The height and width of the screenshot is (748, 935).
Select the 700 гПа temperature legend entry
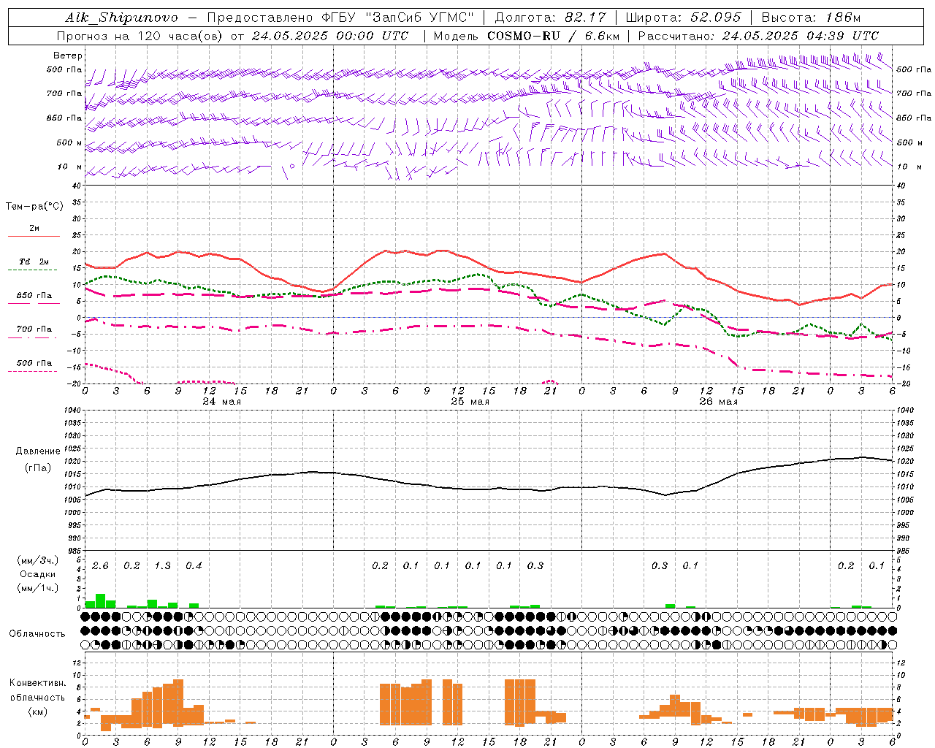click(x=34, y=329)
